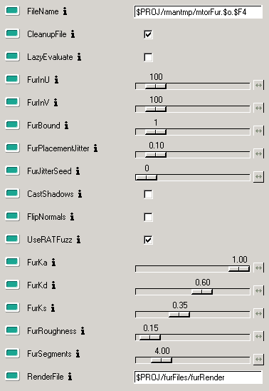Click range expand arrows beside FurKa slider
This screenshot has height=391, width=269.
259,268
